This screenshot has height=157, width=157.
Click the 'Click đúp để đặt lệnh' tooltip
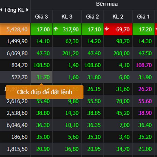44,92
